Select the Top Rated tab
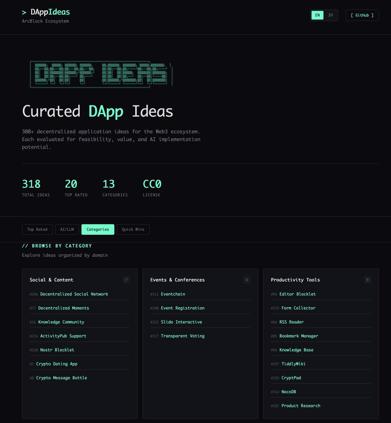391x423 pixels. [37, 229]
